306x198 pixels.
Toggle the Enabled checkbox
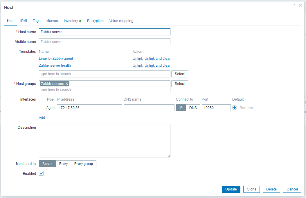[x=41, y=173]
